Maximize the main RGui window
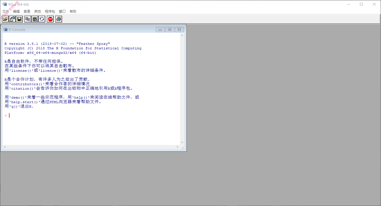381x206 pixels. pos(362,4)
